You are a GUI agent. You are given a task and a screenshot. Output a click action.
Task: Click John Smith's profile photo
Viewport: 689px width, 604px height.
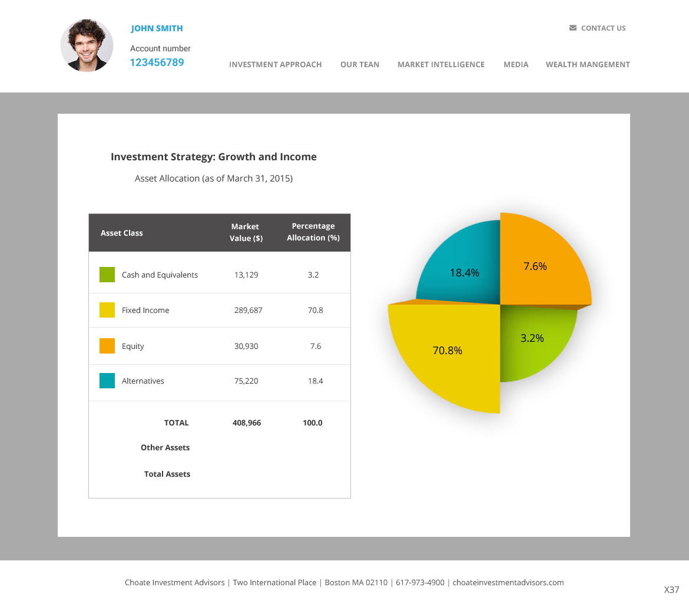pyautogui.click(x=87, y=45)
